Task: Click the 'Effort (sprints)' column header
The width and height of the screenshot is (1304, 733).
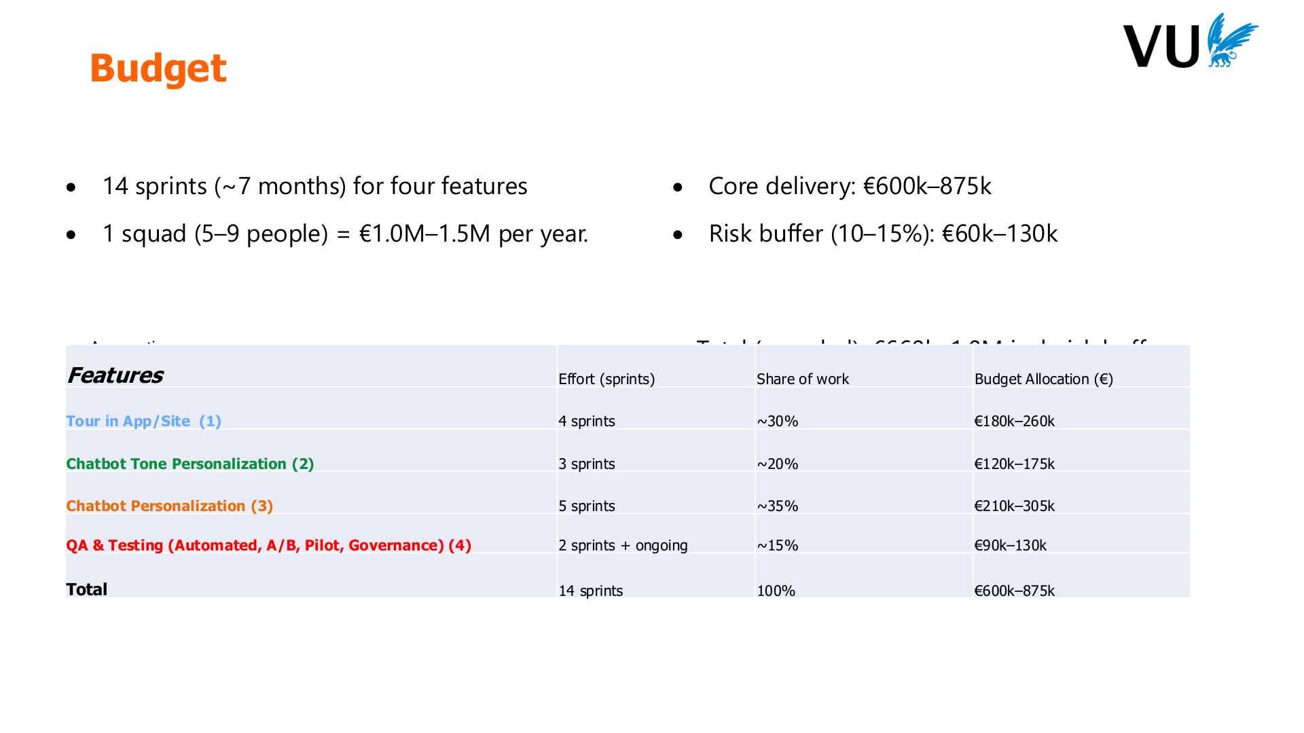Action: coord(606,379)
